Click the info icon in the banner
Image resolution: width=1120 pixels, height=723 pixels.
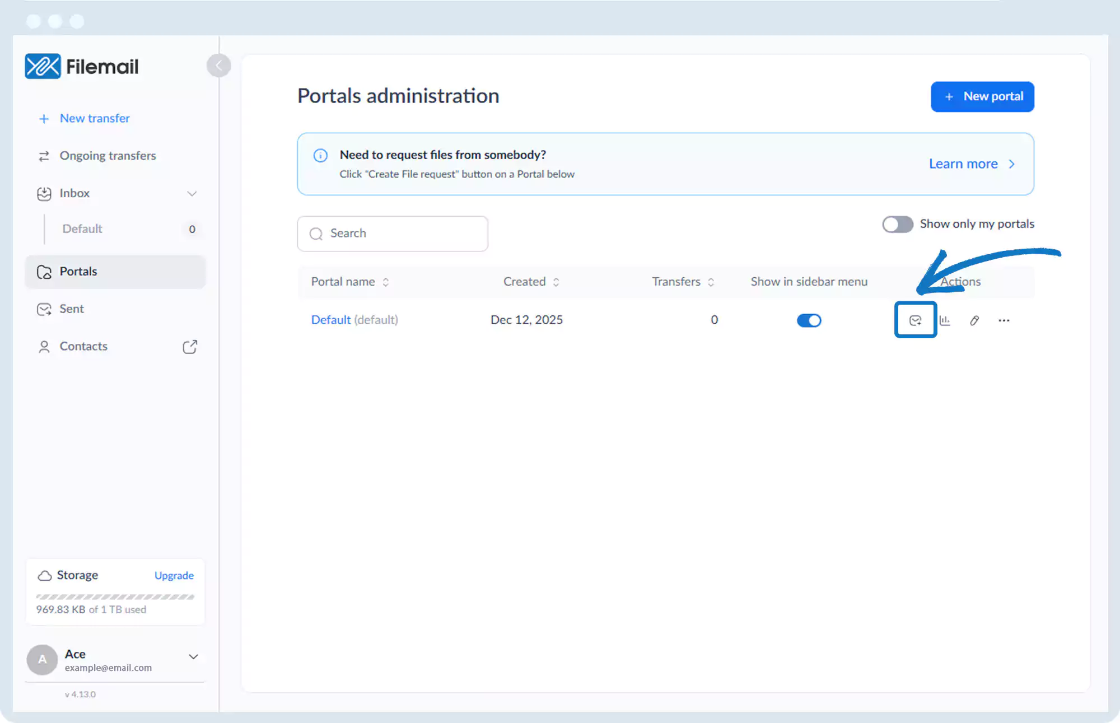320,155
